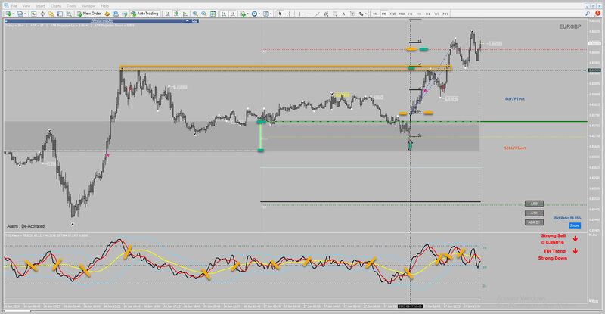Switch chart to candlestick style
The width and height of the screenshot is (605, 314).
(176, 14)
